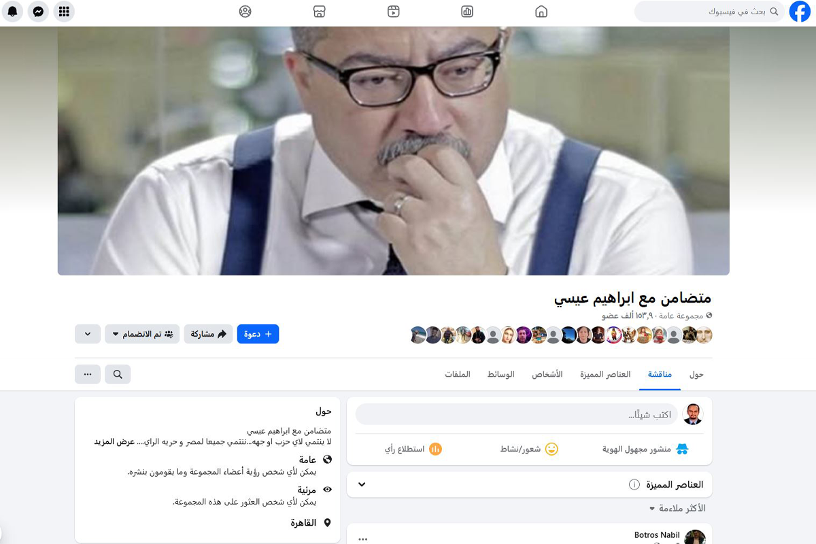Expand the chevron-down button next to the joined dropdown
Screen dimensions: 816x544
click(88, 334)
